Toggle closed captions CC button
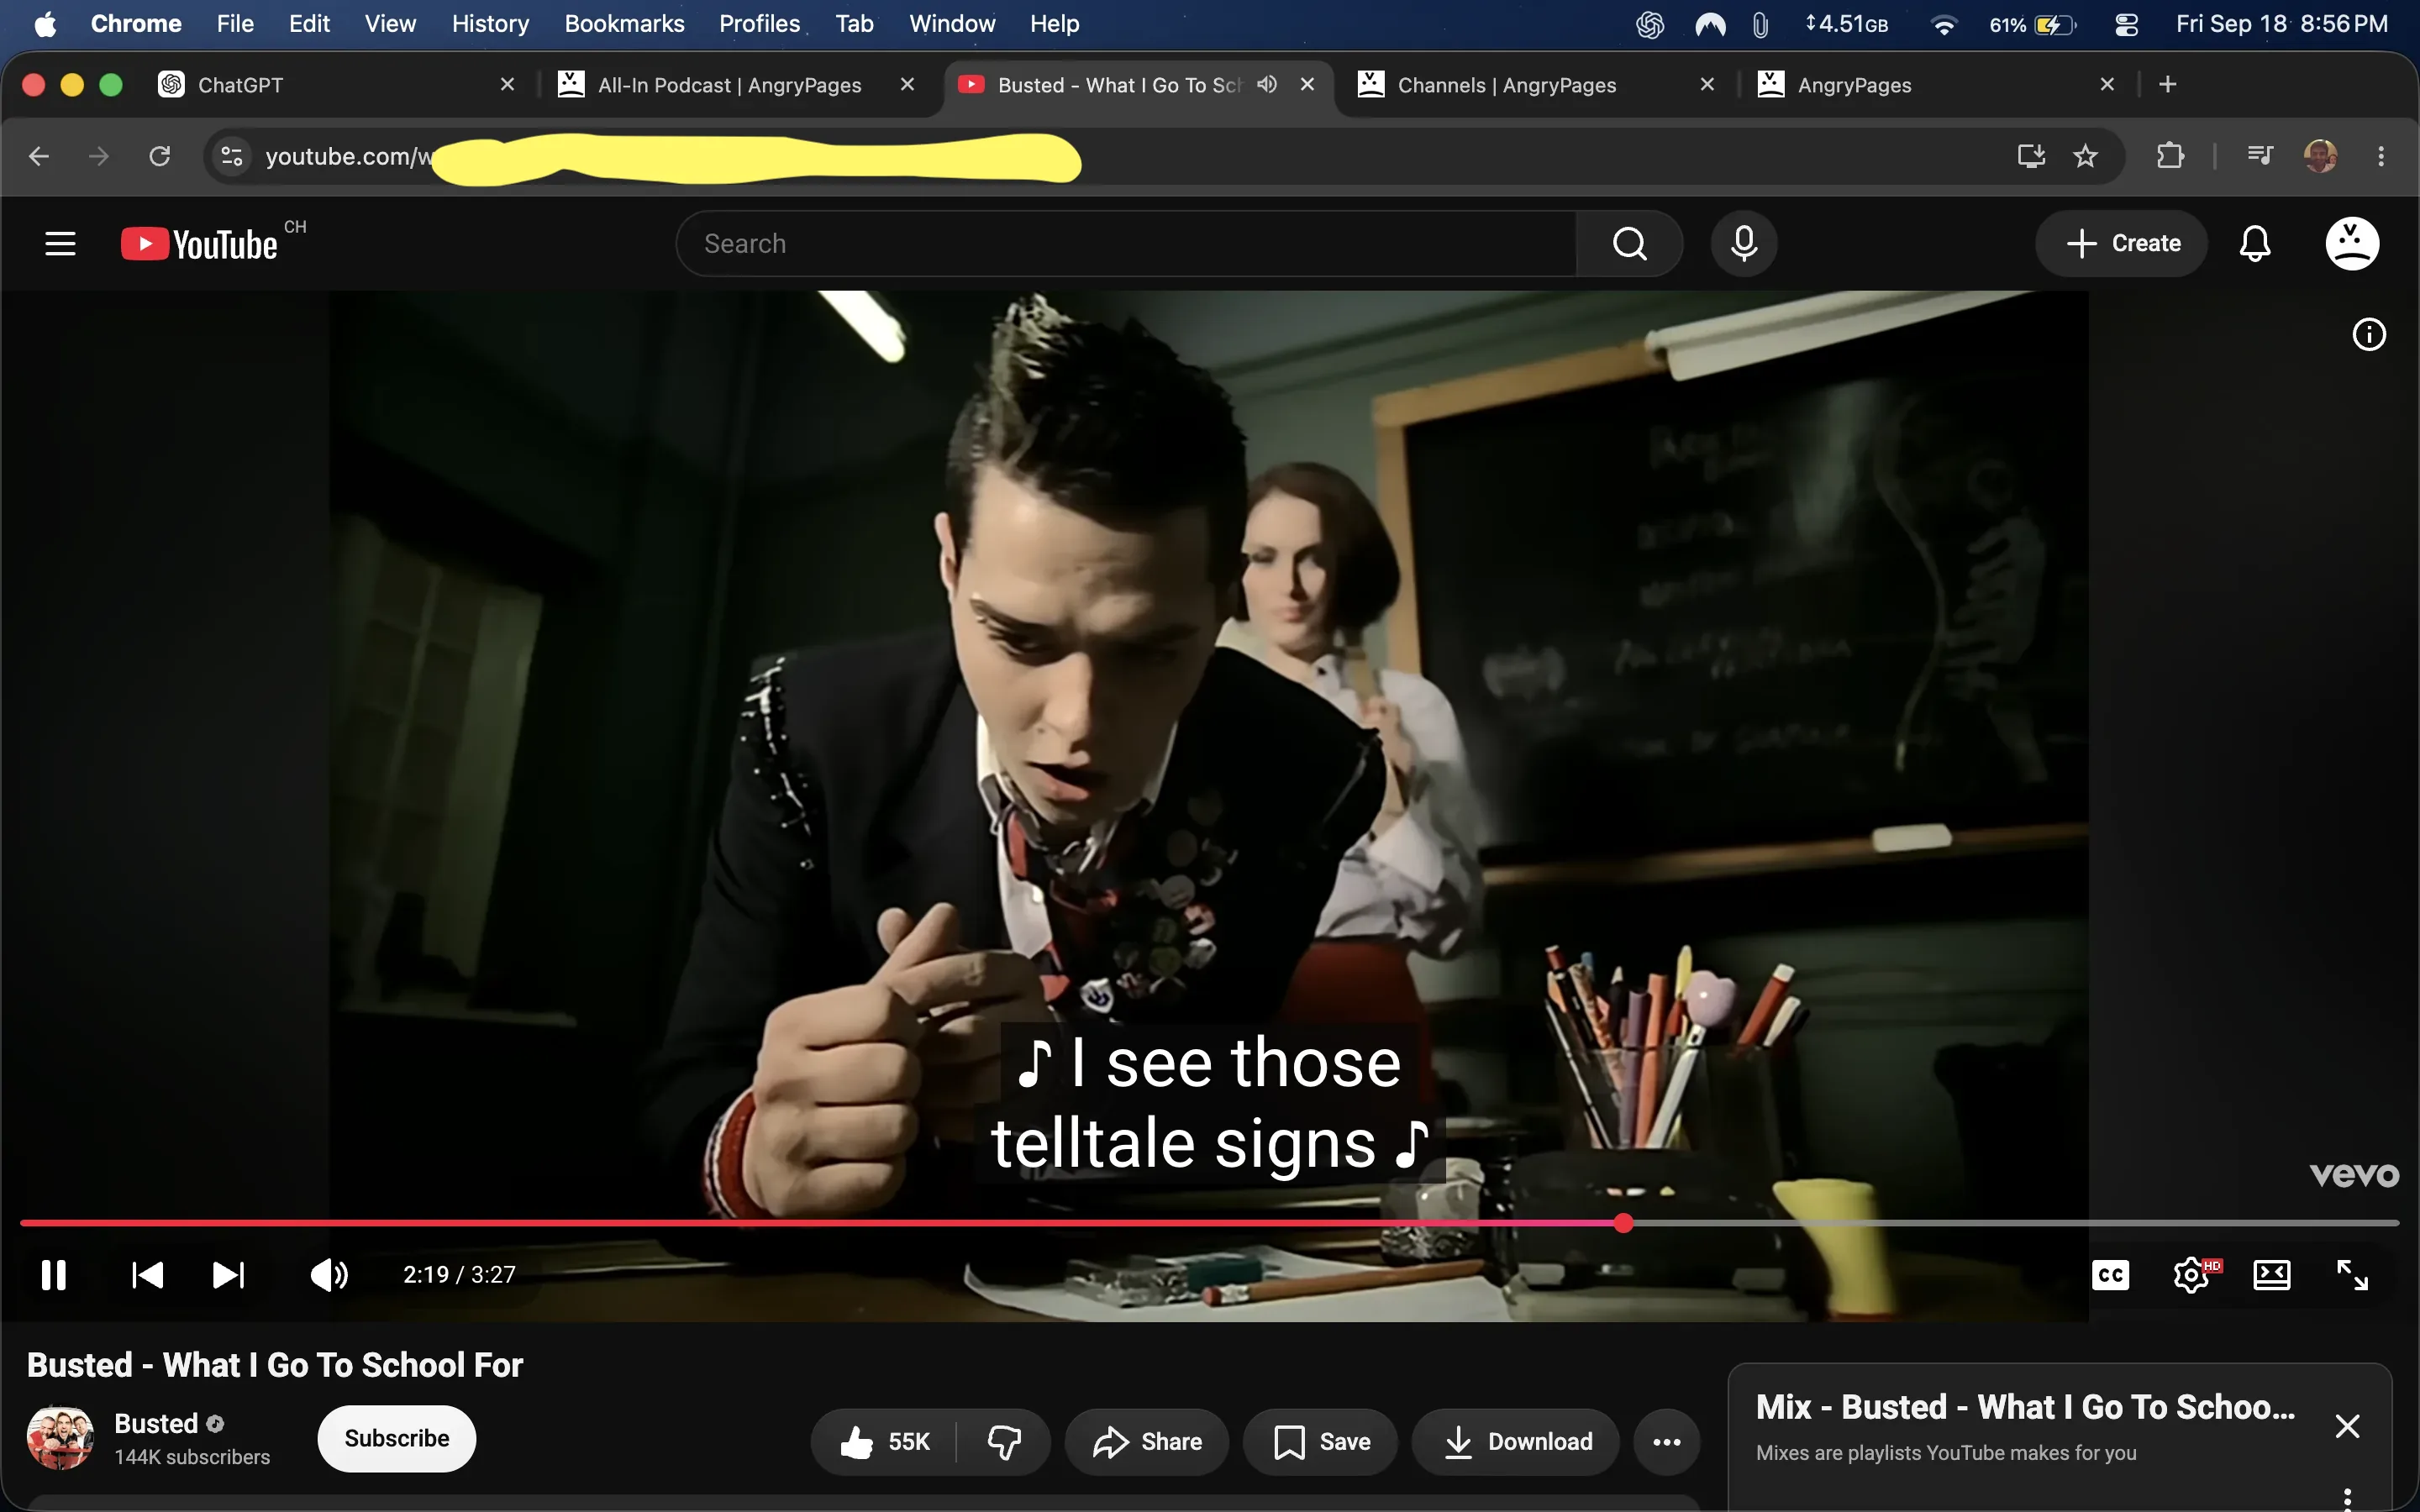The width and height of the screenshot is (2420, 1512). pos(2110,1275)
